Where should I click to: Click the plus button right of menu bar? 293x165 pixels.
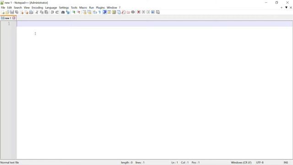[x=282, y=8]
